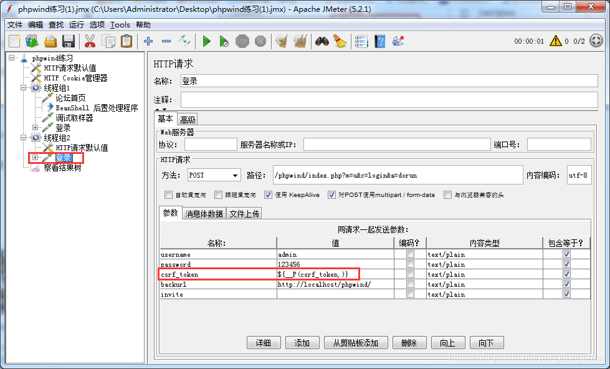
Task: Click the Help question mark icon
Action: (x=379, y=41)
